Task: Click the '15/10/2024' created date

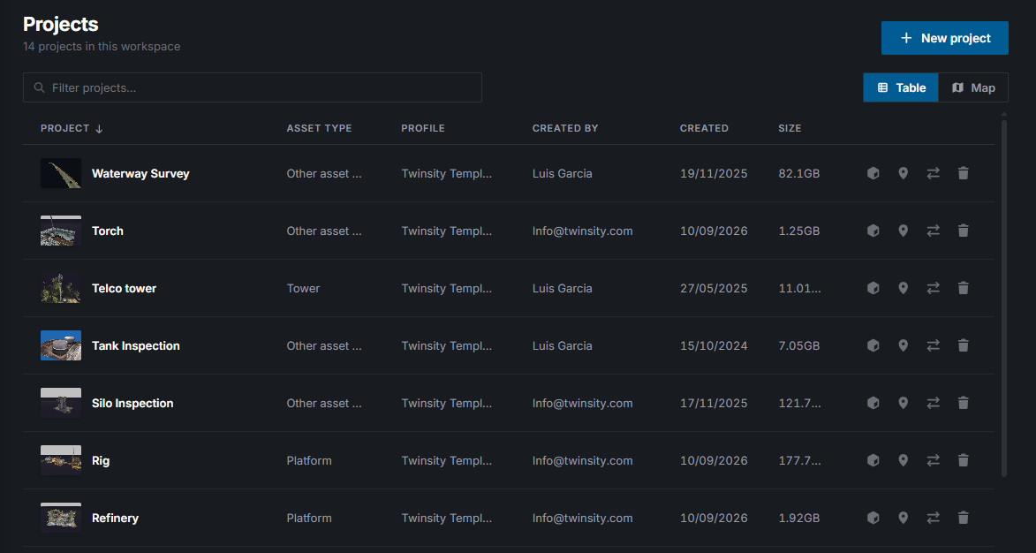Action: pos(714,345)
